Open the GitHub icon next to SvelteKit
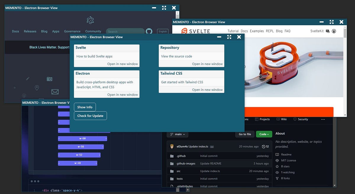The height and width of the screenshot is (194, 355). (x=334, y=31)
